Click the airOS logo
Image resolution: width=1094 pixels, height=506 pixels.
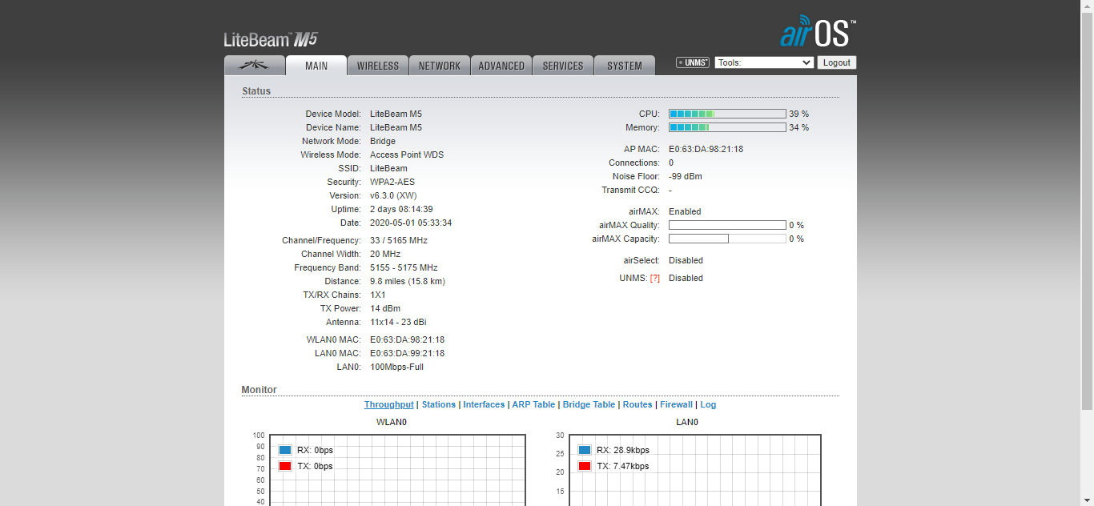coord(818,32)
